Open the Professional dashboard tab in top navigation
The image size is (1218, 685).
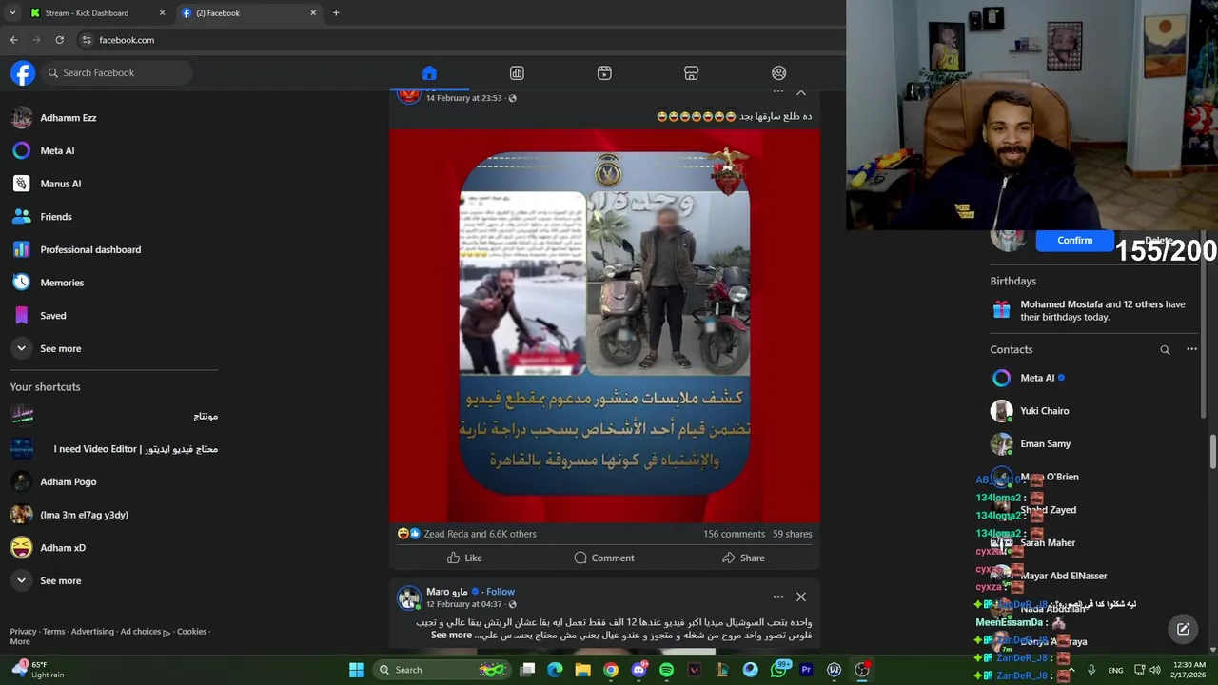coord(517,73)
